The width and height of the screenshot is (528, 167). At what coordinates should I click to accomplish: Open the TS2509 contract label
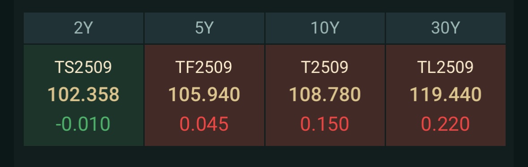pos(83,67)
